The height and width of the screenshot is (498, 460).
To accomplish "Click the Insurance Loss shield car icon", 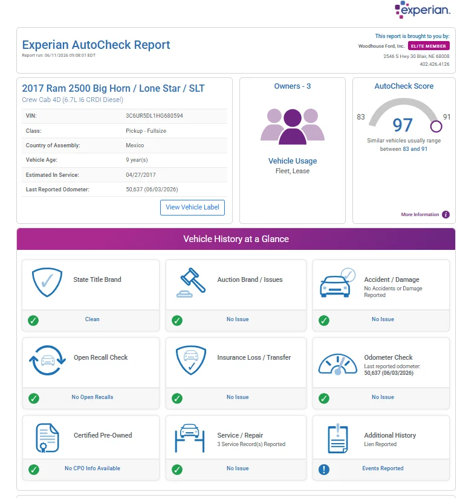I will click(191, 360).
